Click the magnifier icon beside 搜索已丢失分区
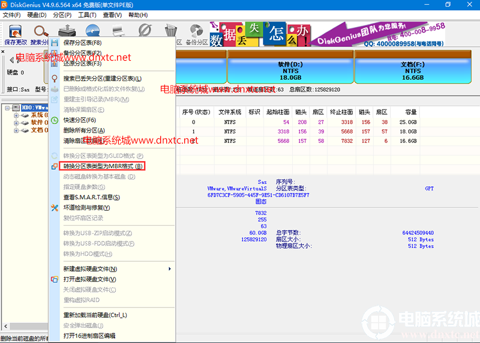480x343 pixels. point(55,79)
